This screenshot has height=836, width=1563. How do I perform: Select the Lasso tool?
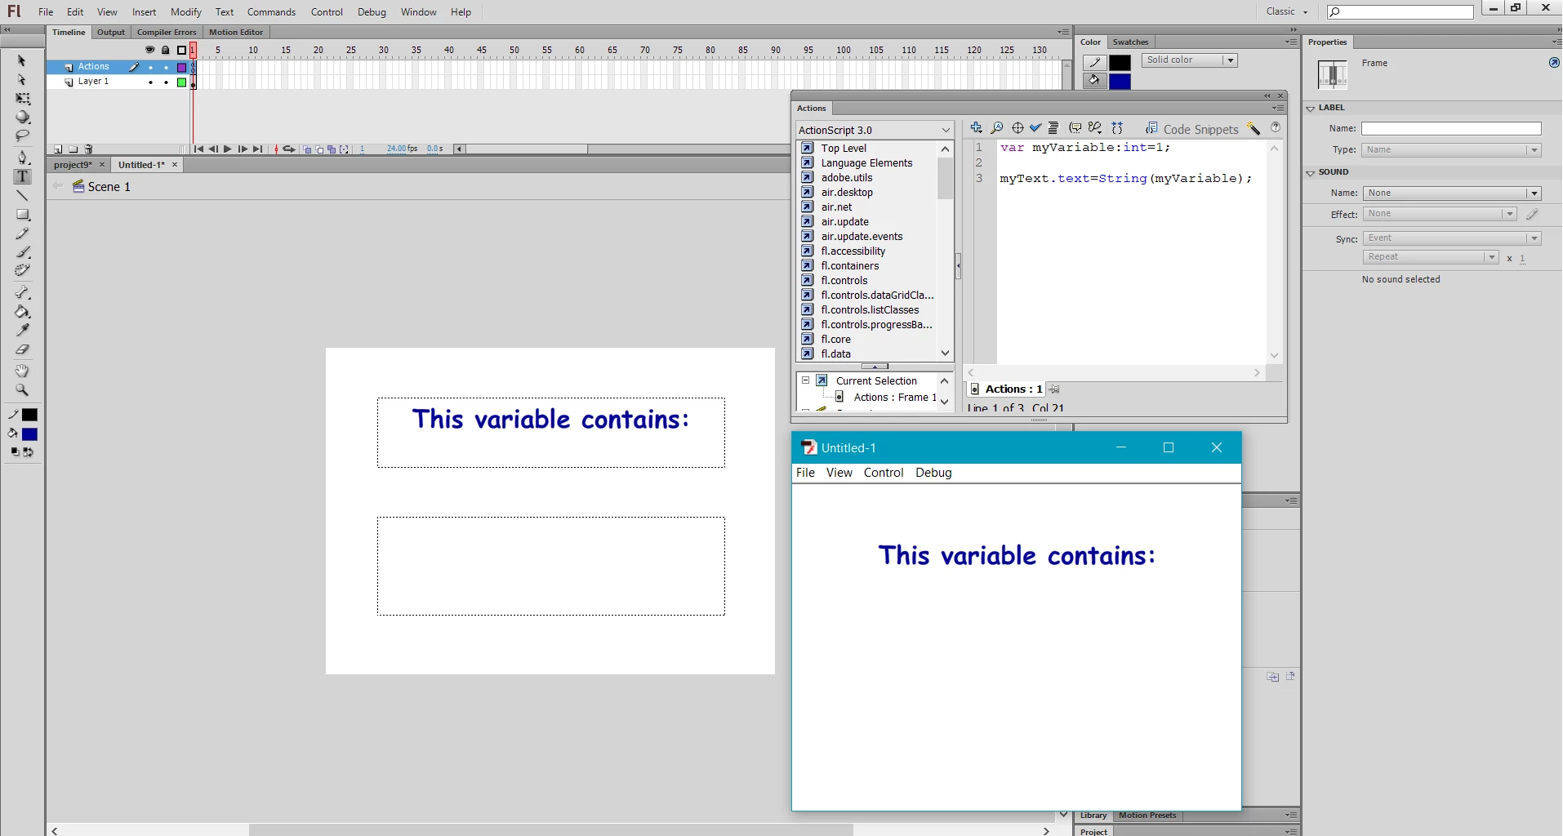point(22,136)
